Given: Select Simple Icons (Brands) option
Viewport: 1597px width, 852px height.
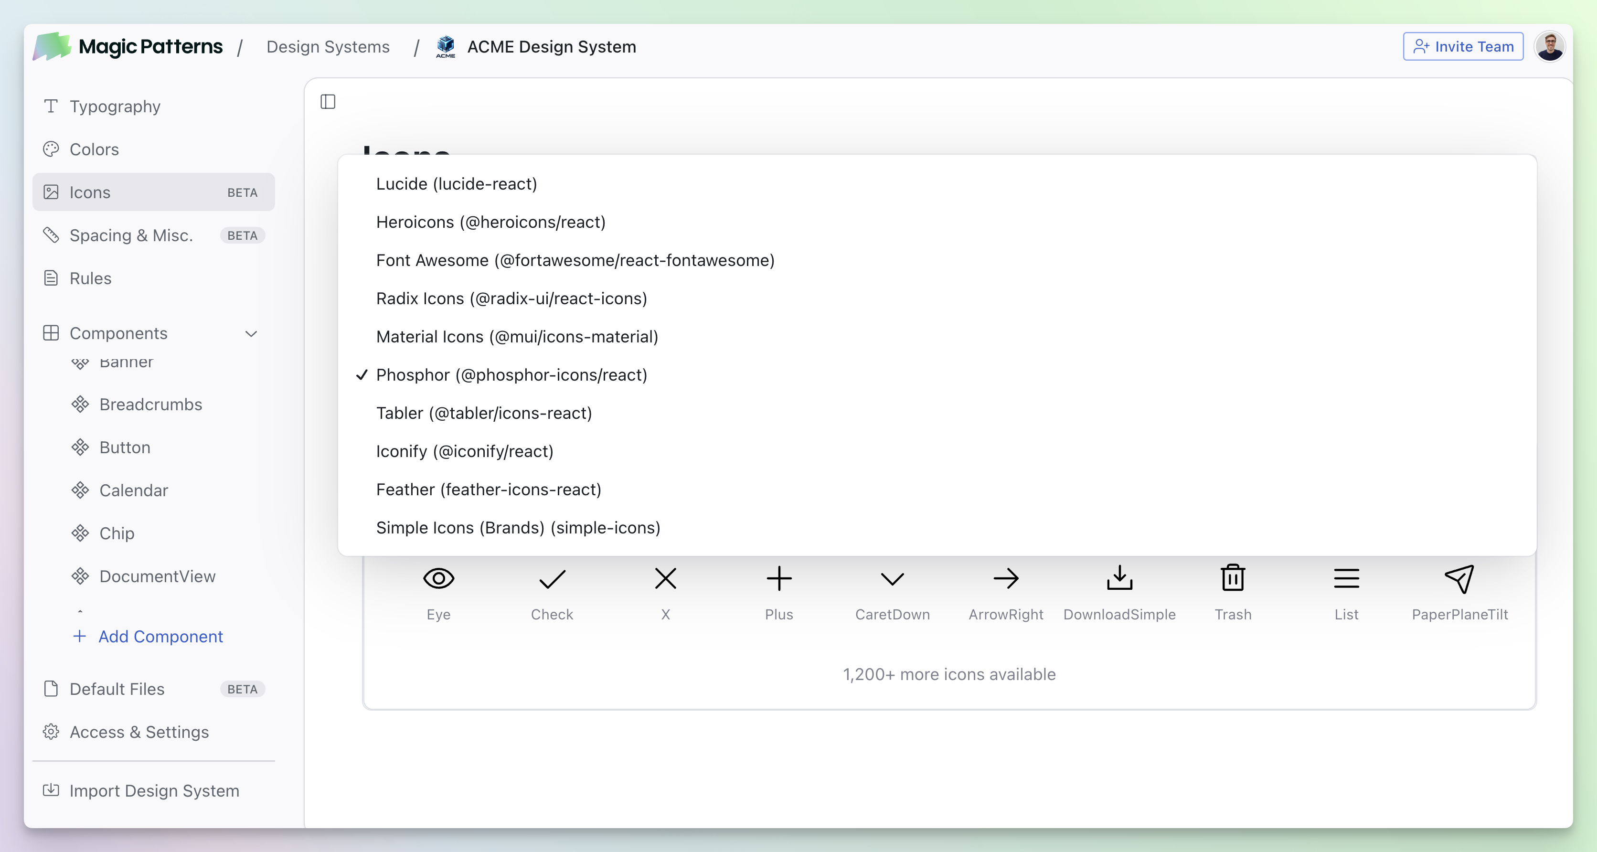Looking at the screenshot, I should 518,527.
